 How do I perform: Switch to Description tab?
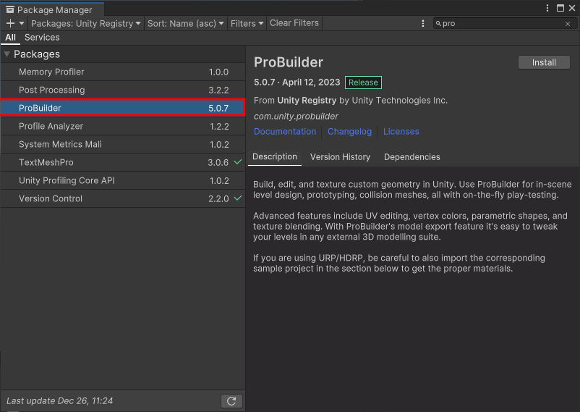click(275, 156)
